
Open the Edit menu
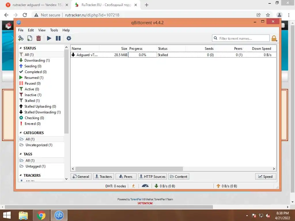click(31, 30)
